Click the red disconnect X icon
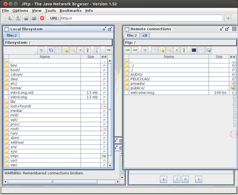Screen dimensions: 238x195 click(42, 18)
